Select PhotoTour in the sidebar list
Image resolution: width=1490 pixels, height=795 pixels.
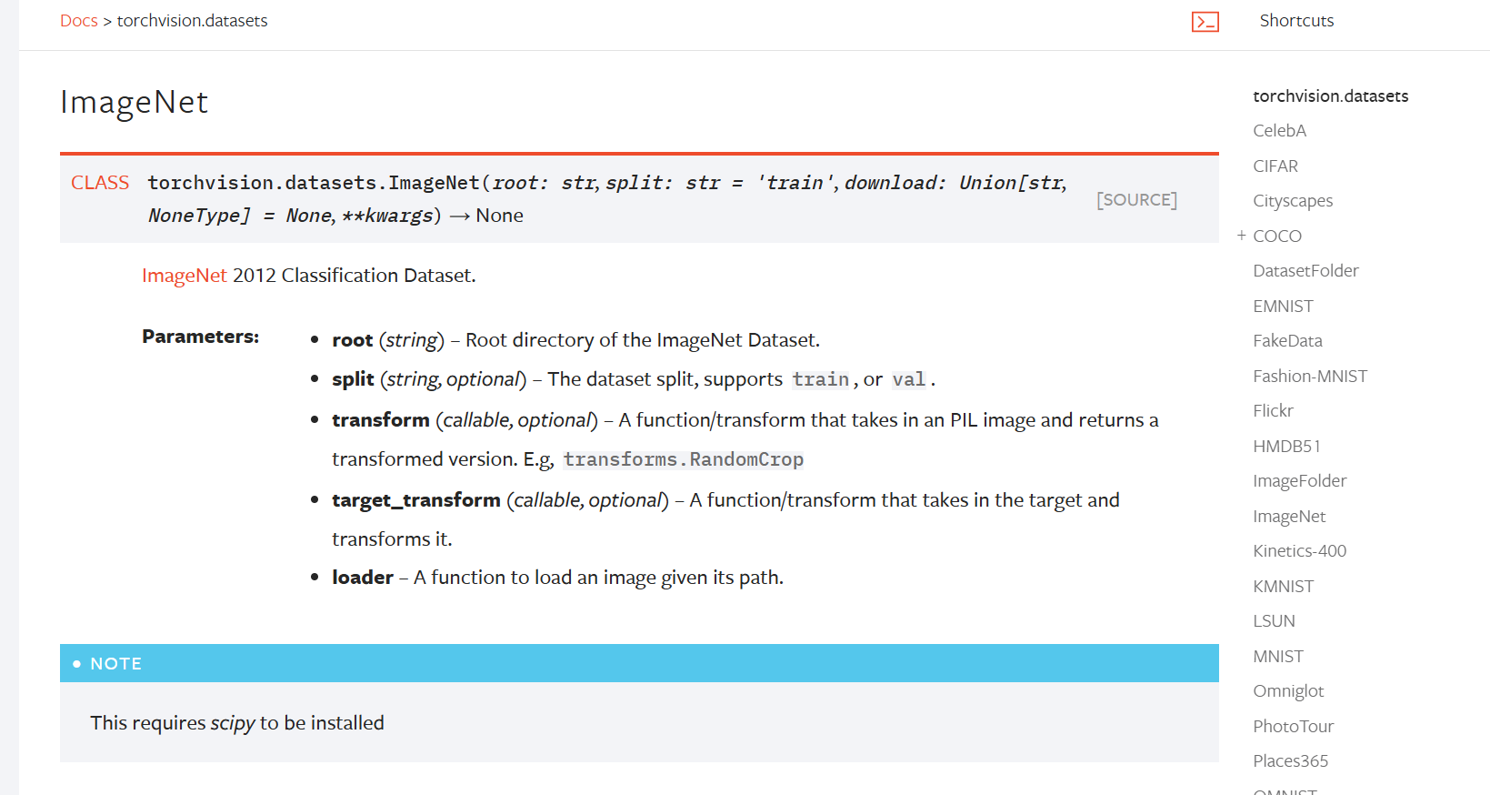[1293, 727]
